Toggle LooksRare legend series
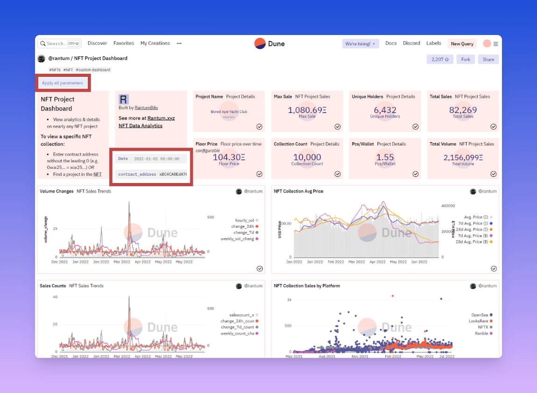537x393 pixels. (481, 321)
